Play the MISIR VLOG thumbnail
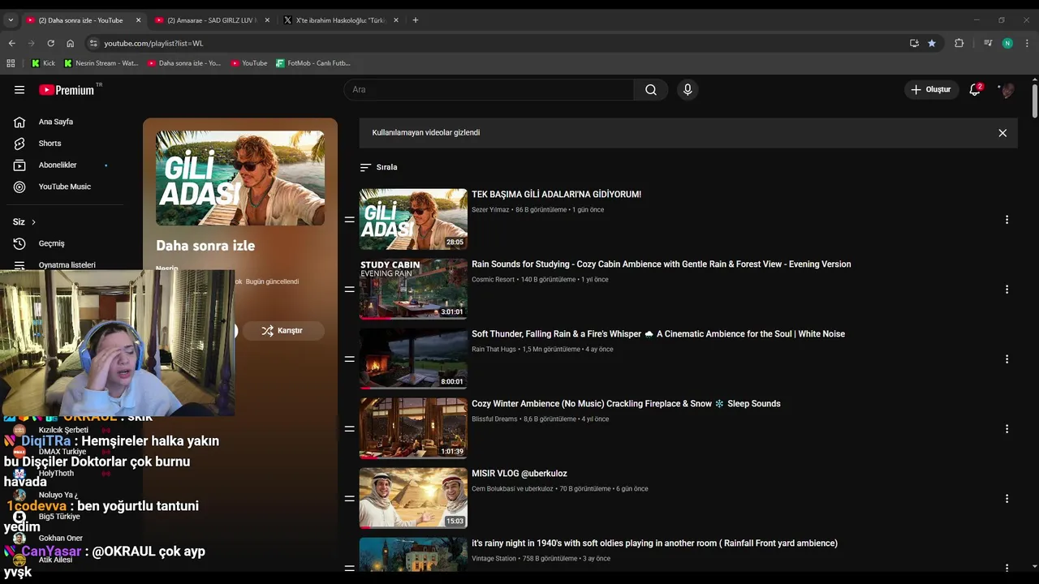1039x584 pixels. (x=413, y=498)
